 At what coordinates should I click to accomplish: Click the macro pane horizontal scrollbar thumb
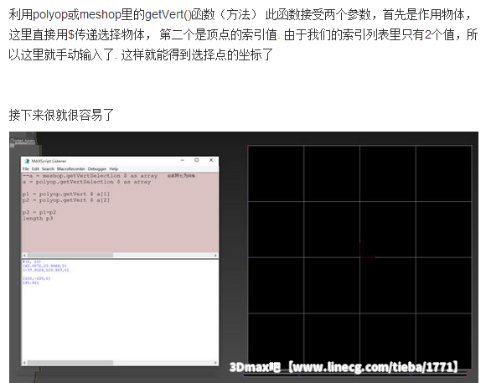click(x=70, y=256)
